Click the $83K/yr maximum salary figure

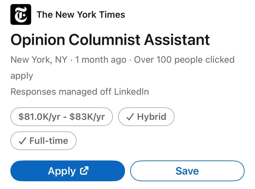point(87,117)
